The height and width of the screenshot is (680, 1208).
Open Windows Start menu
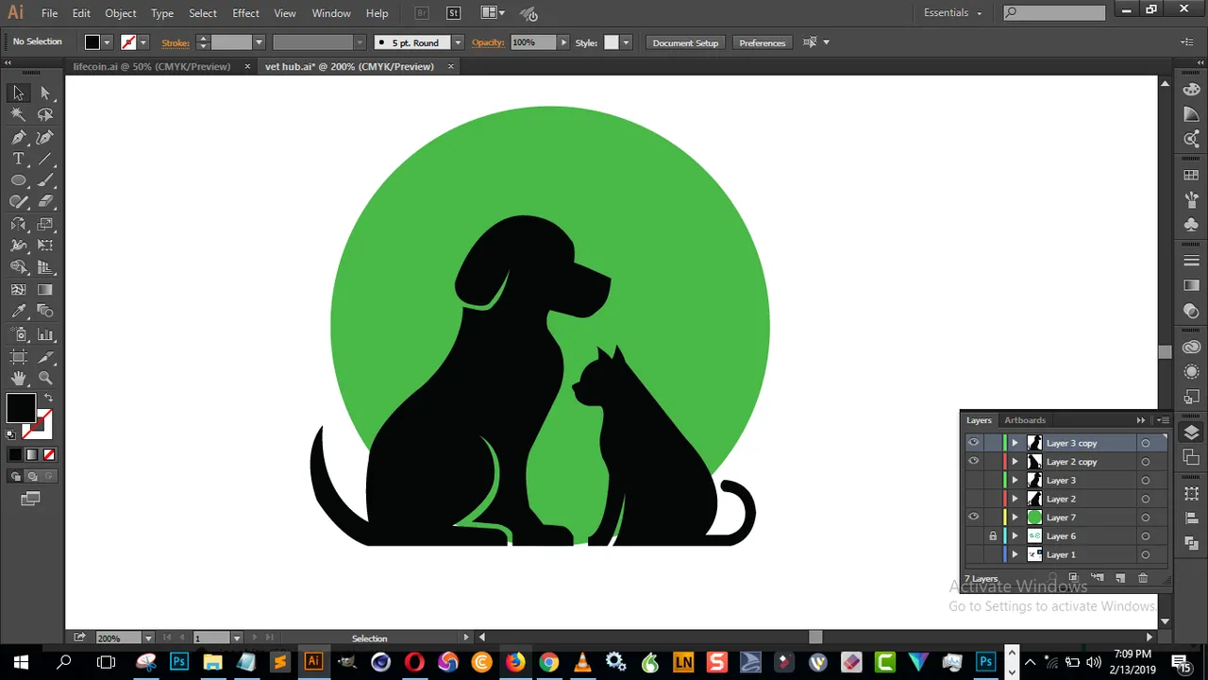[x=21, y=662]
